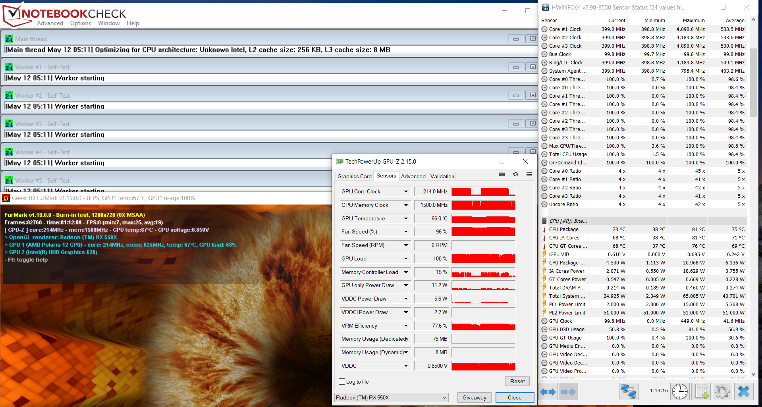The width and height of the screenshot is (762, 407).
Task: Open the VDDC sensor dropdown
Action: [406, 366]
